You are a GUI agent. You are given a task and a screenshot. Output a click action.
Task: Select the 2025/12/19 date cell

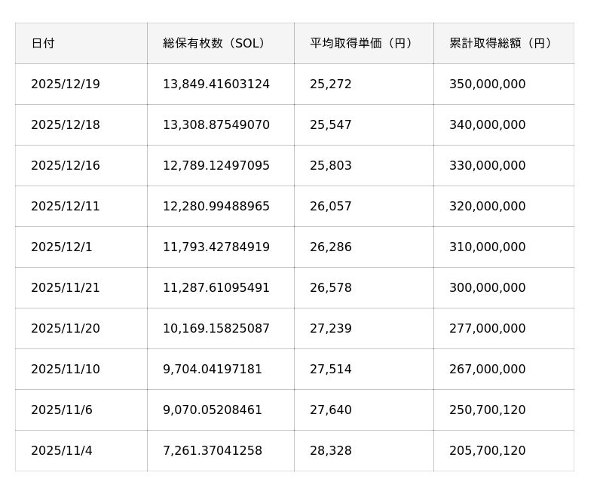[x=66, y=84]
